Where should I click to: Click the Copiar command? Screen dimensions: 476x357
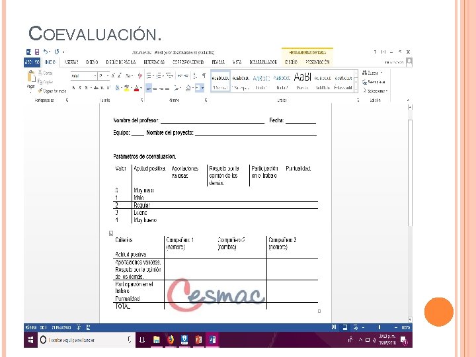pos(46,82)
